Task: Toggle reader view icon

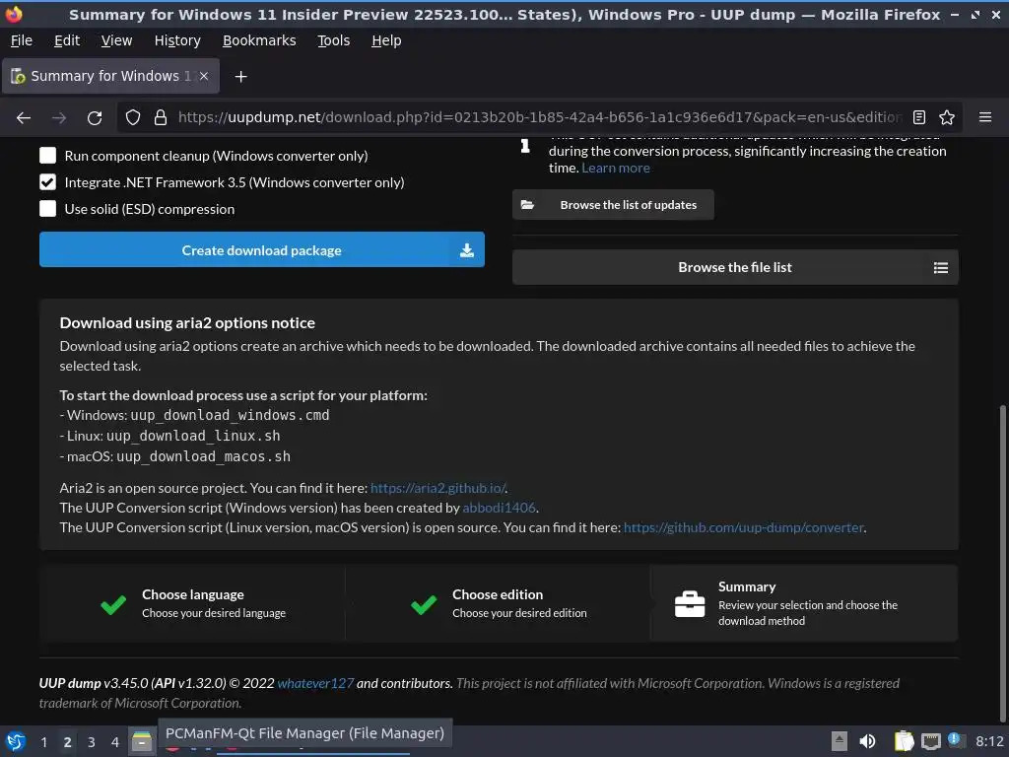Action: pos(919,117)
